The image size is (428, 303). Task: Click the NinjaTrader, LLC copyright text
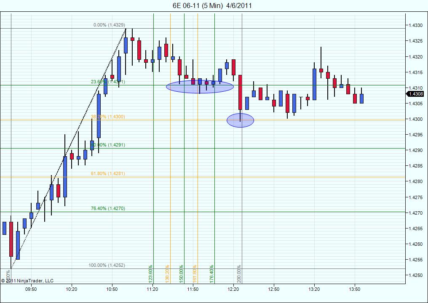tap(27, 281)
